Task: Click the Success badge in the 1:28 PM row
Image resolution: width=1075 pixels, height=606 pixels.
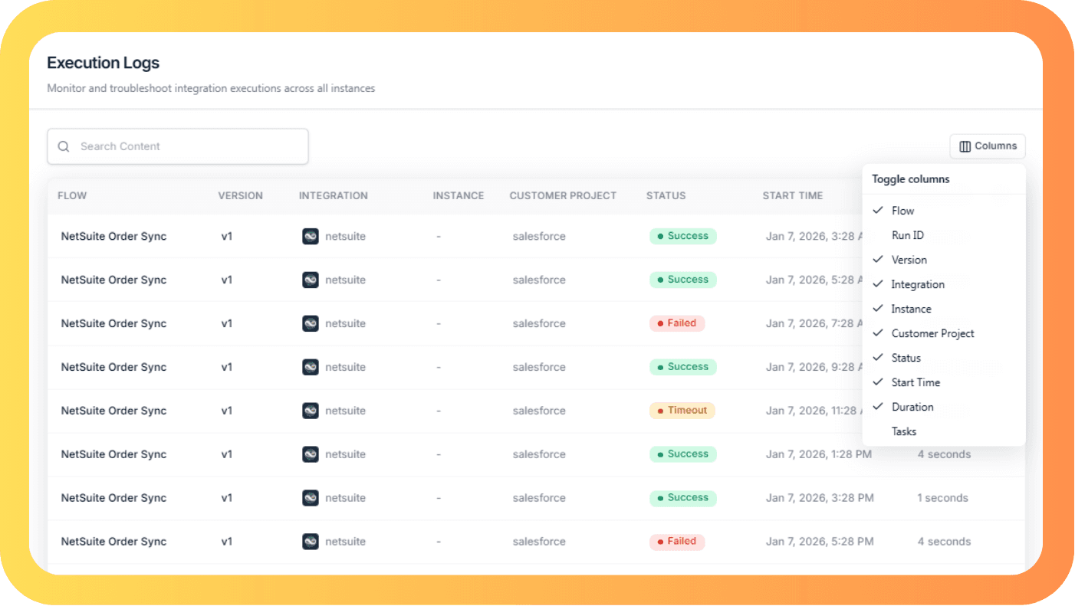Action: pyautogui.click(x=682, y=454)
